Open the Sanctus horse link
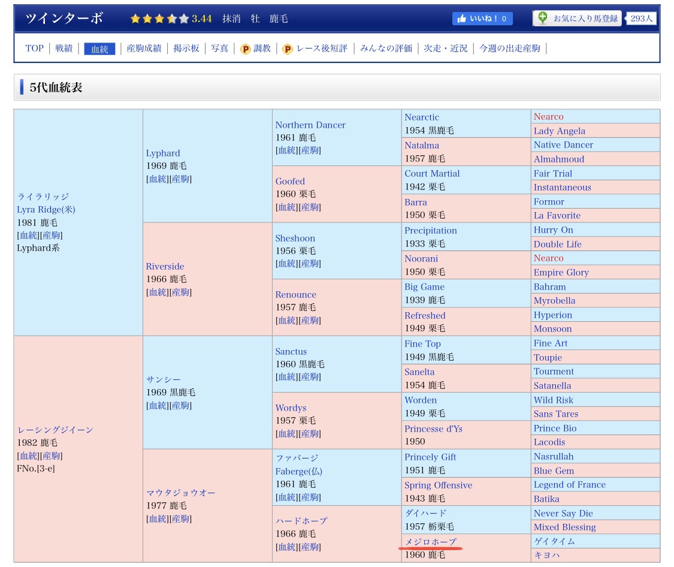The width and height of the screenshot is (674, 567). 291,351
